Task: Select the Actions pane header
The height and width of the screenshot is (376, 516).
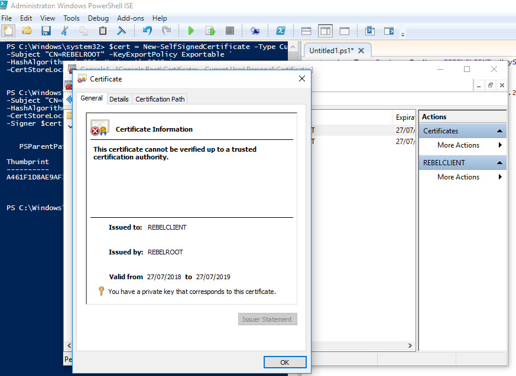Action: tap(463, 117)
